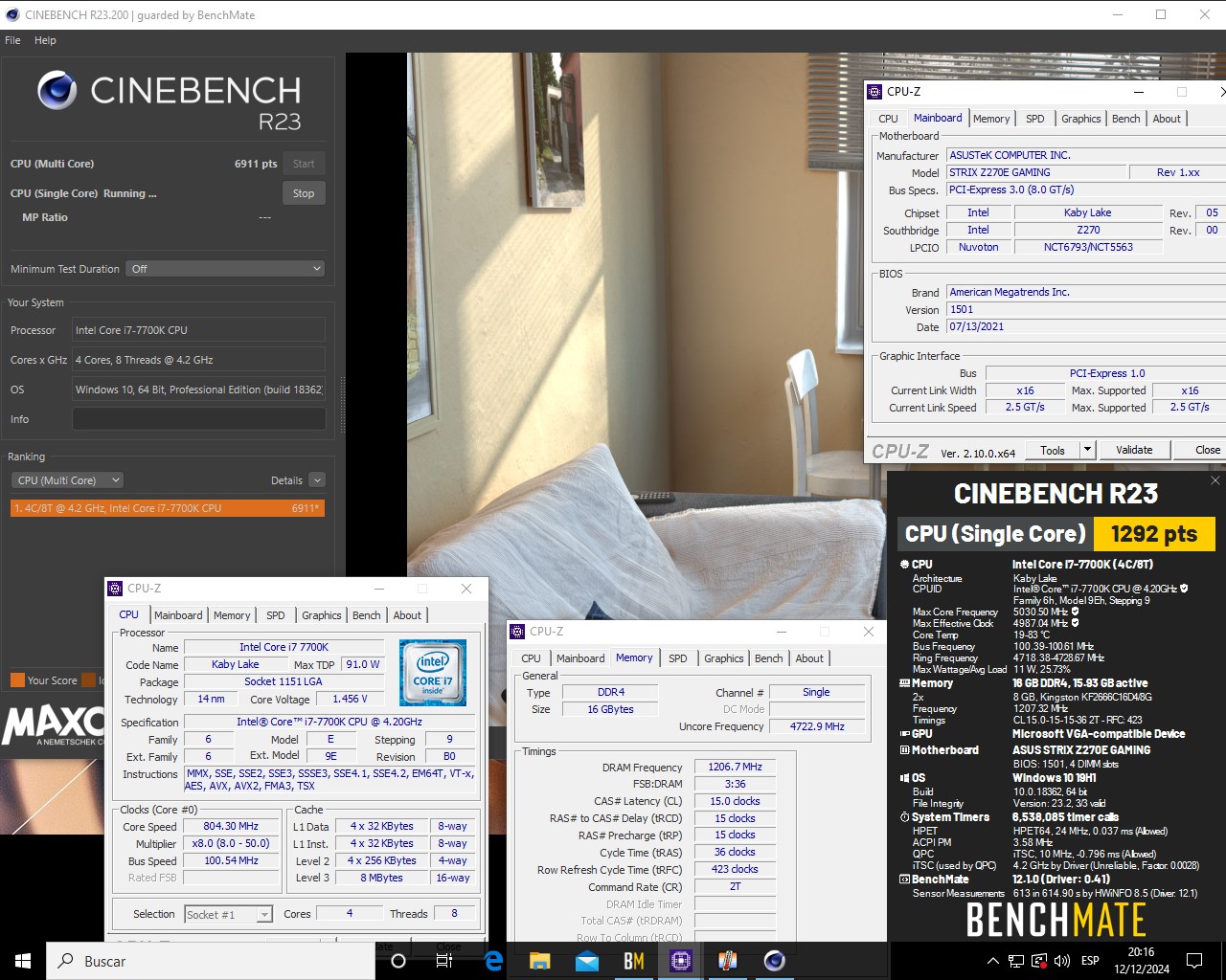The height and width of the screenshot is (980, 1226).
Task: Click the 1292 pts single core score
Action: coord(1154,534)
